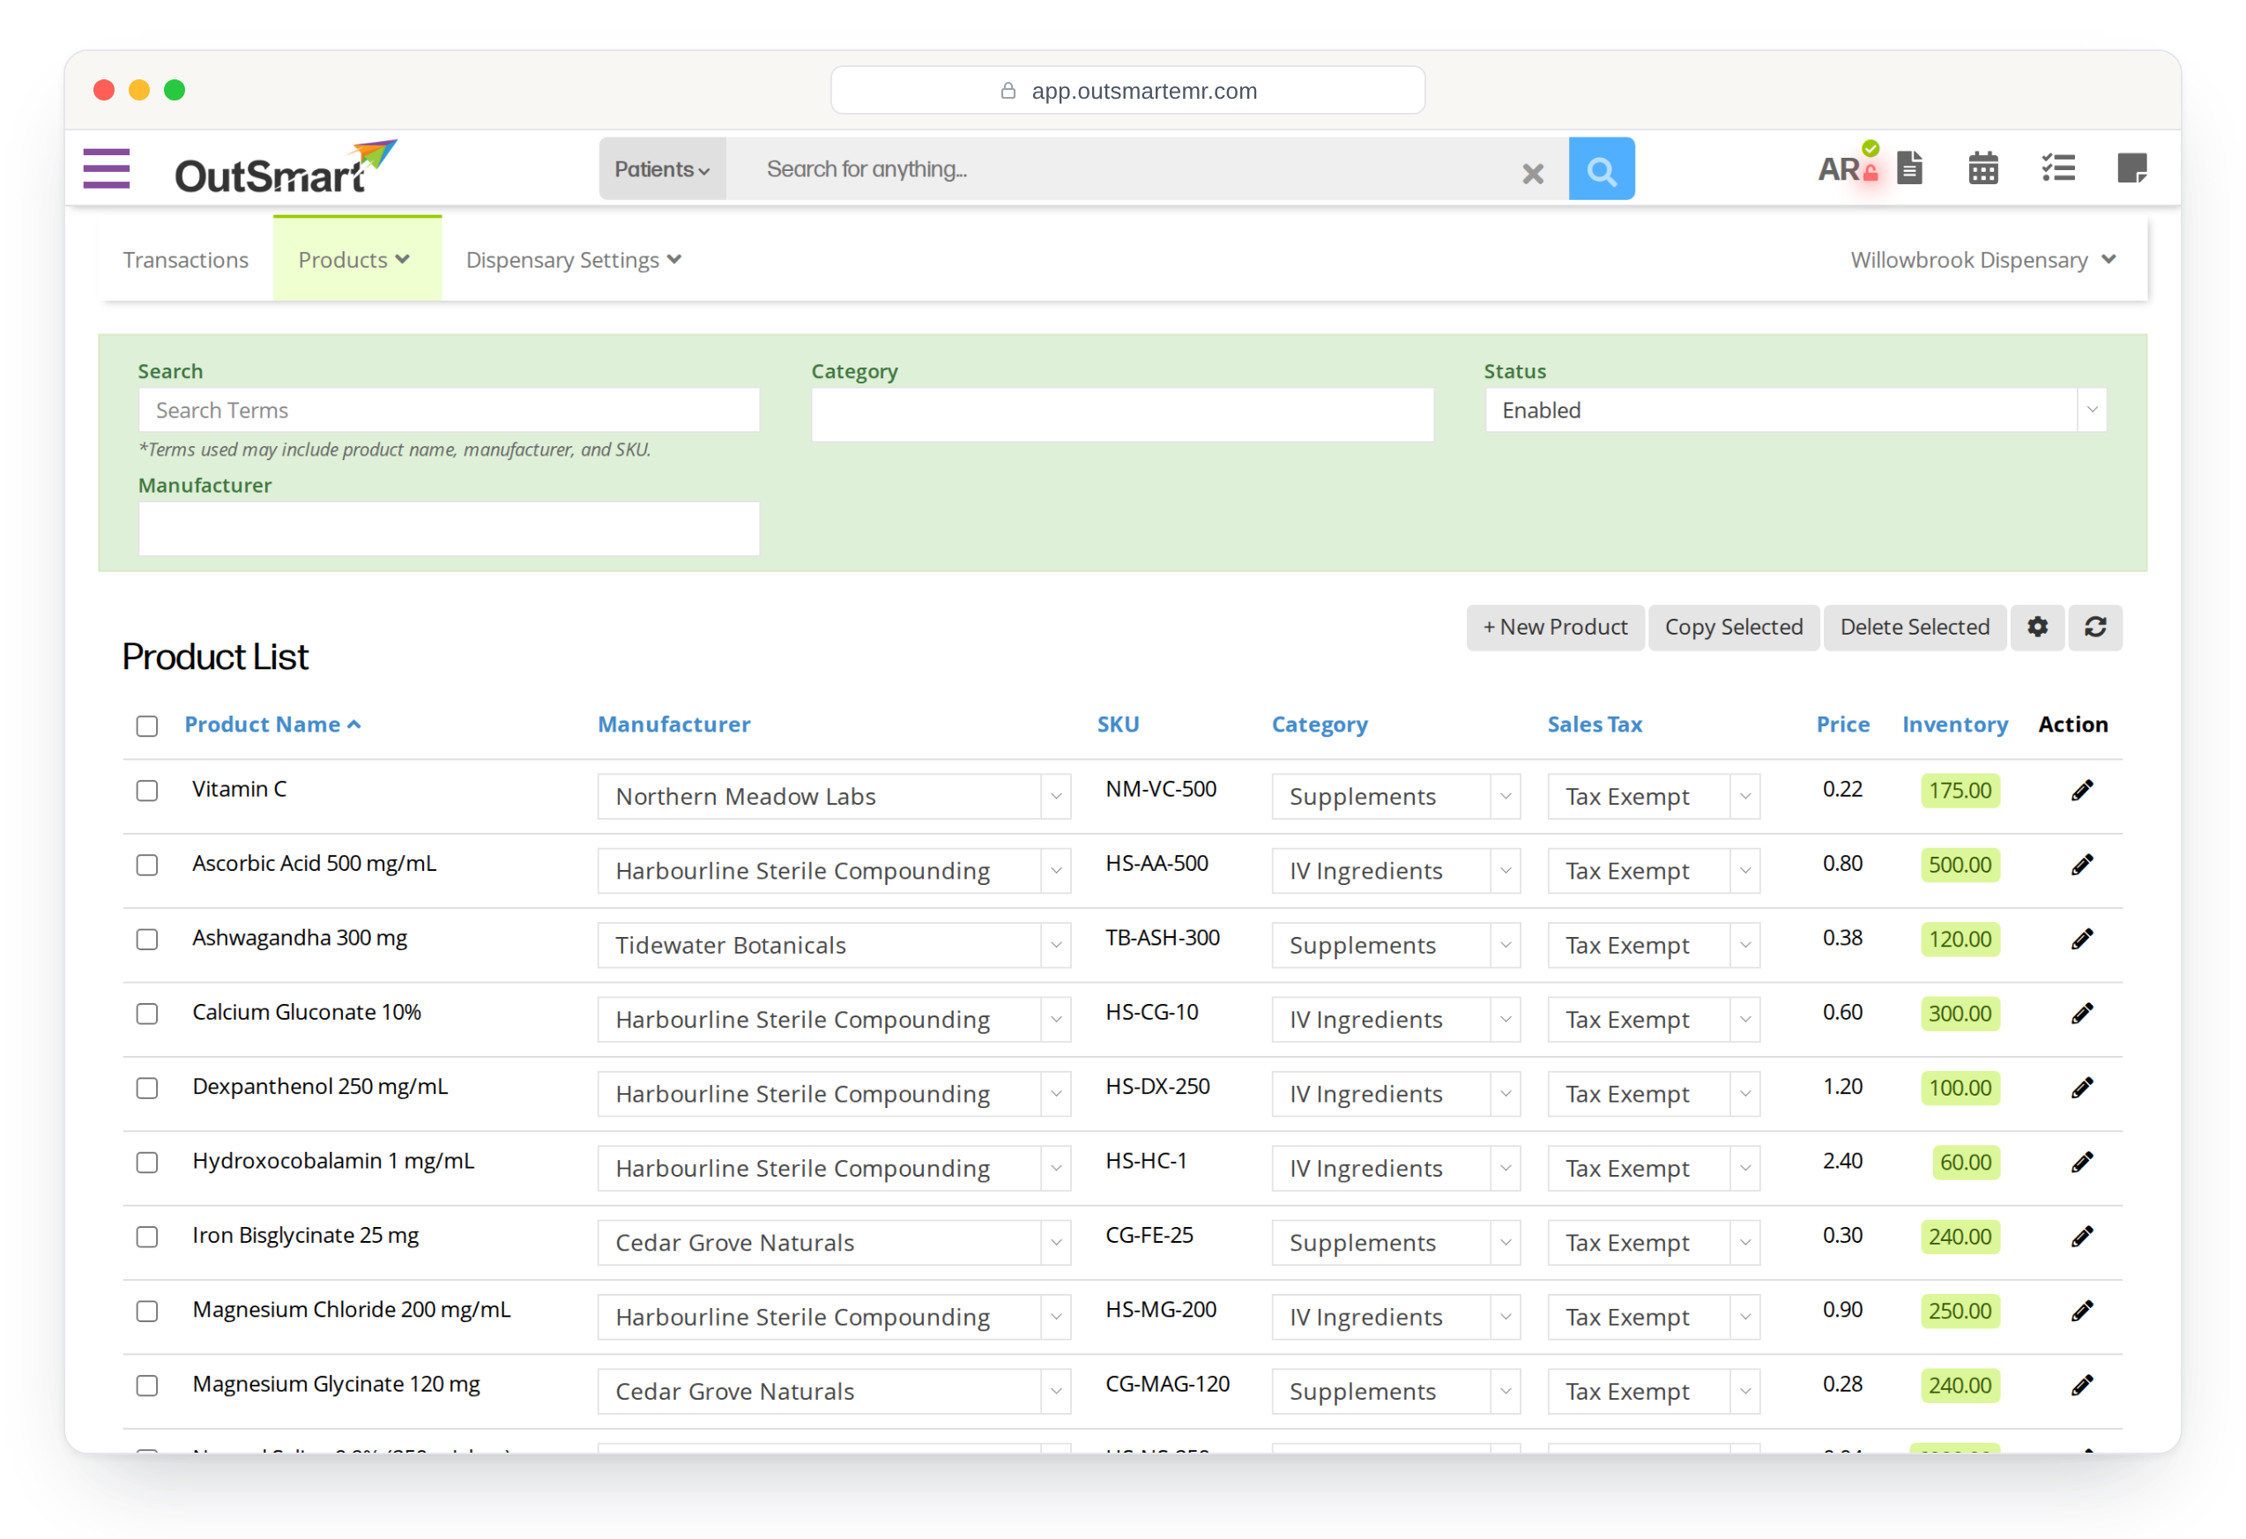The width and height of the screenshot is (2246, 1539).
Task: Edit Ascorbic Acid 500 mg/mL pencil icon
Action: pyautogui.click(x=2082, y=866)
